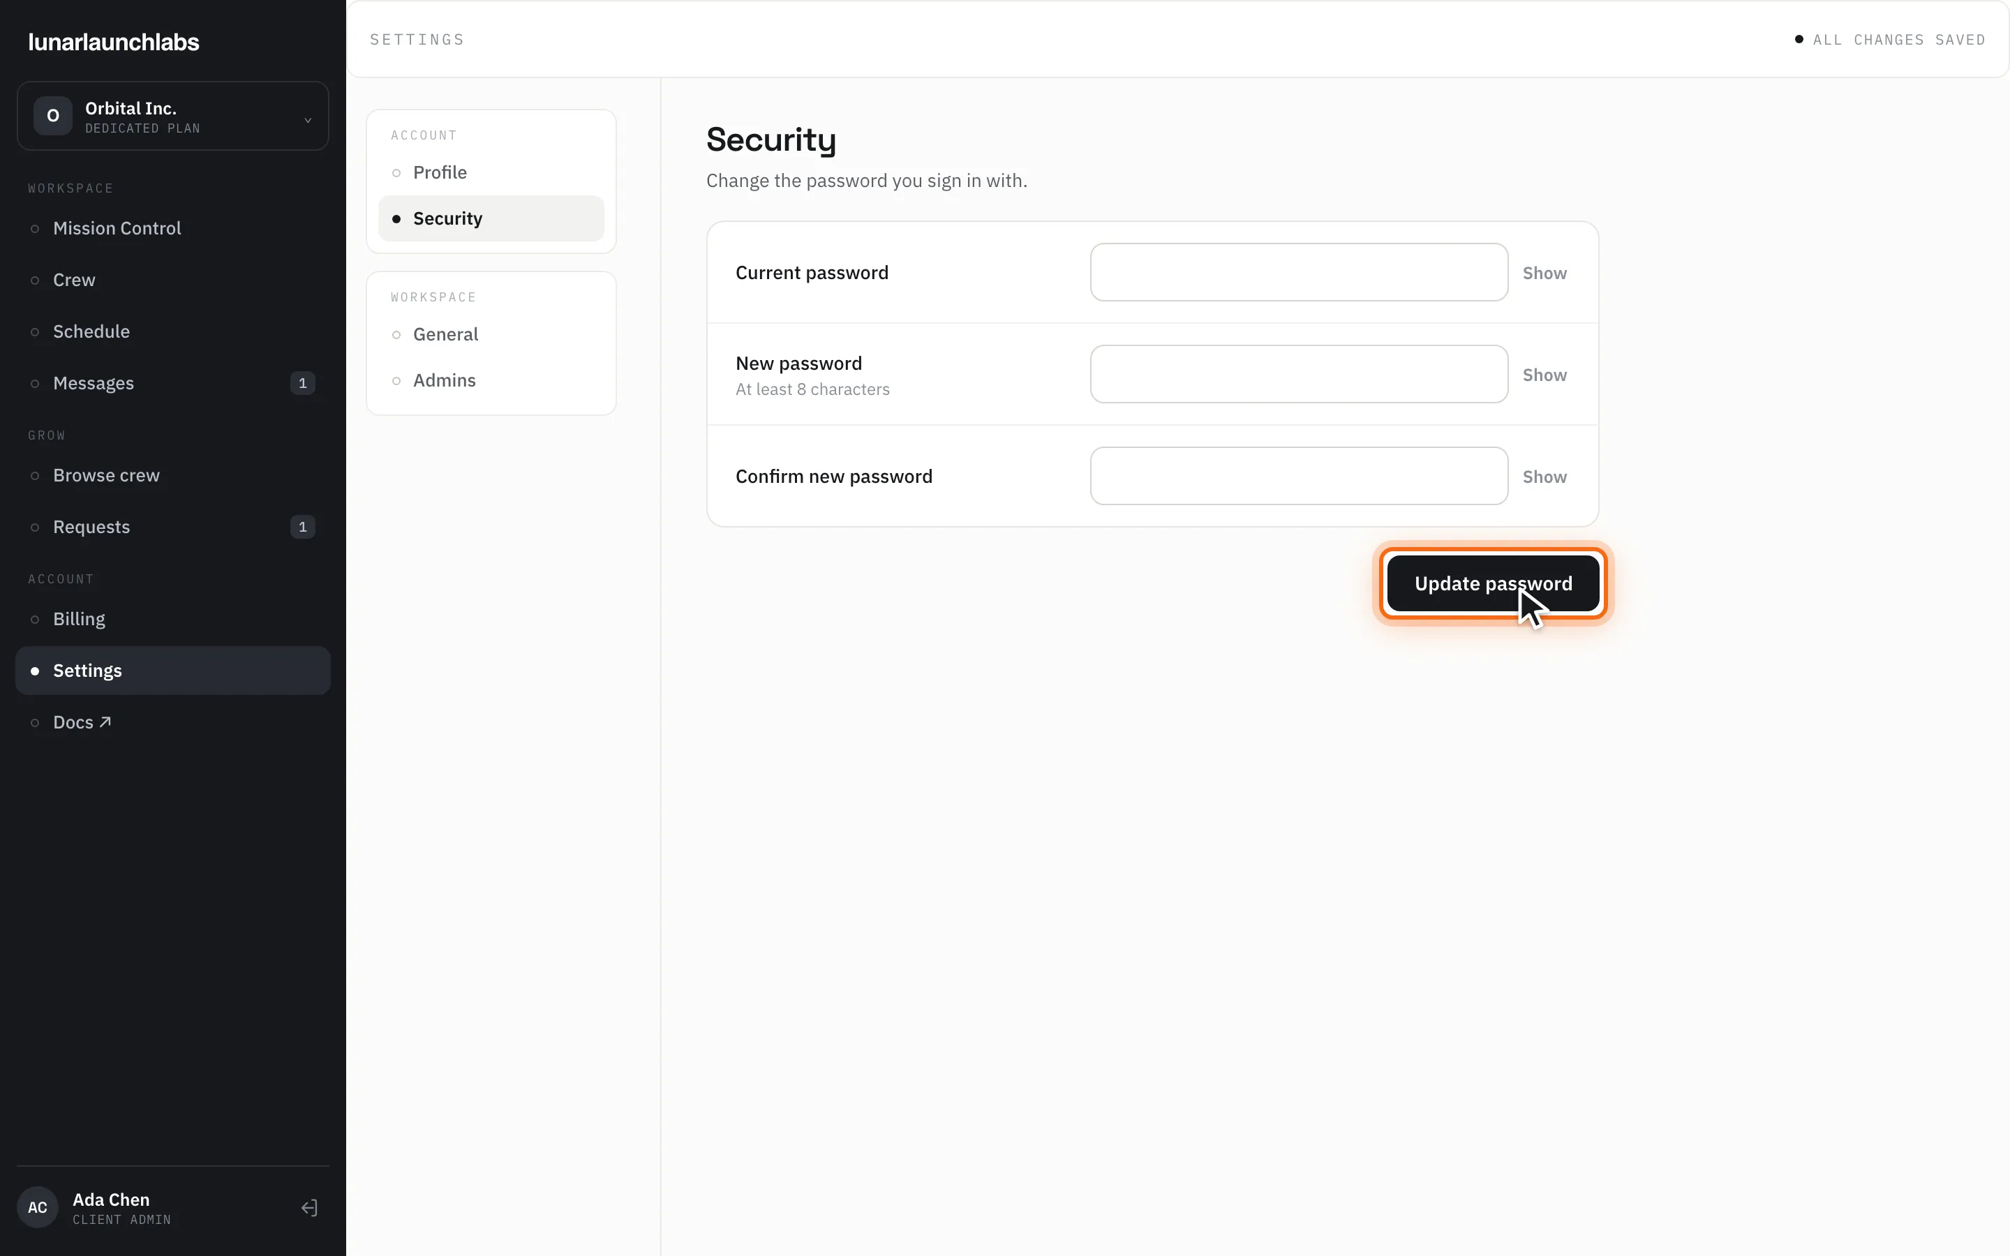2010x1256 pixels.
Task: Click the AC user avatar
Action: point(38,1208)
